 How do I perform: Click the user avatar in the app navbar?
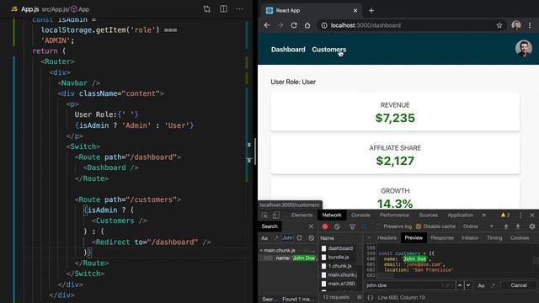pos(524,49)
